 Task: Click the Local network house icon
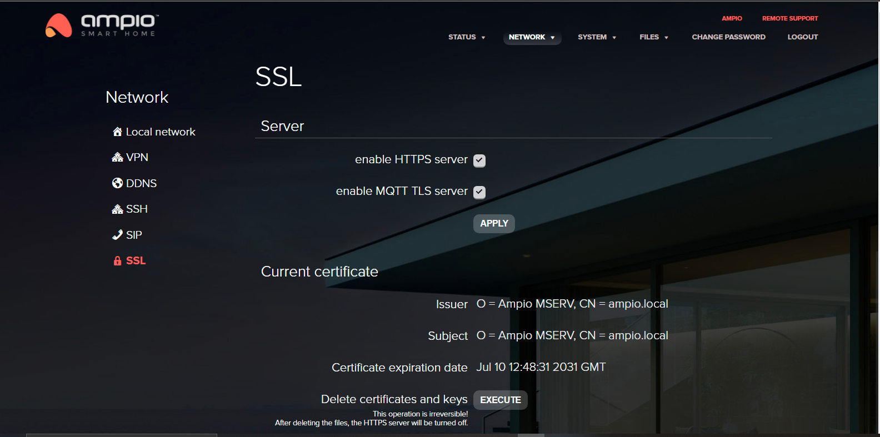tap(117, 132)
